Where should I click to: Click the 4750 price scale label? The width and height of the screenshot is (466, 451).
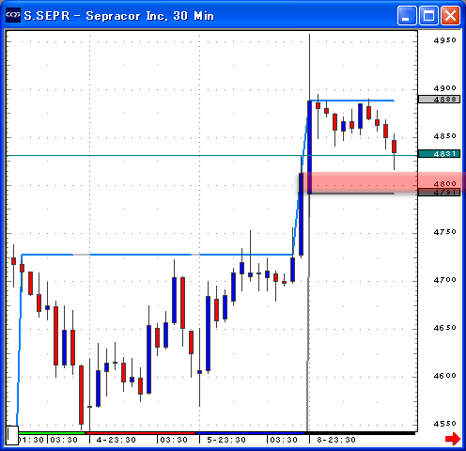point(444,232)
